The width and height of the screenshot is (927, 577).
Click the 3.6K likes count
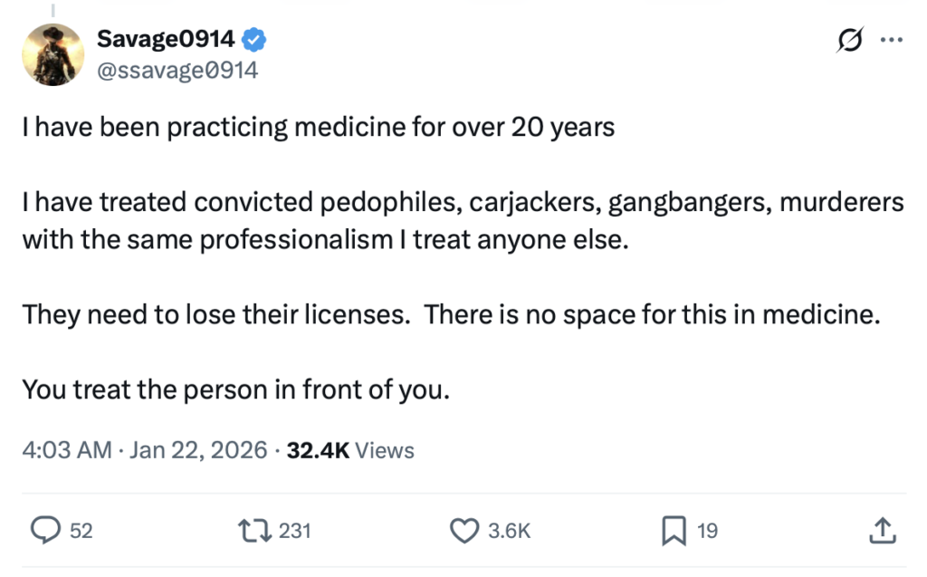509,531
